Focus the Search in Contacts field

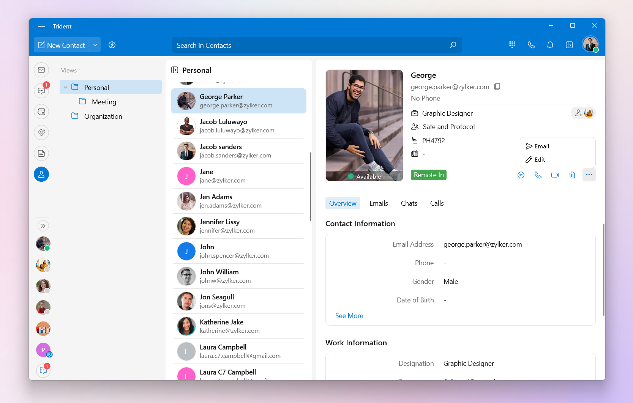tap(317, 45)
